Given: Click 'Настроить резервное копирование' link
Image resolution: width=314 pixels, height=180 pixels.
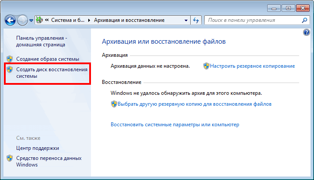Looking at the screenshot, I should 252,66.
